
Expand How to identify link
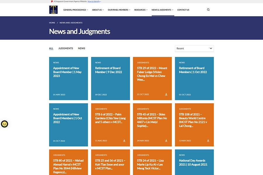(94, 1)
